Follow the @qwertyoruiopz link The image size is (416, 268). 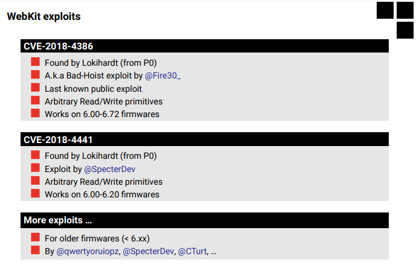(88, 251)
